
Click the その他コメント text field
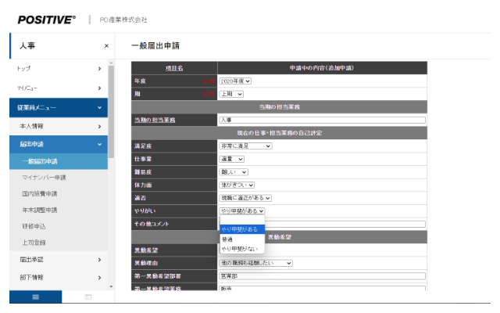(345, 224)
